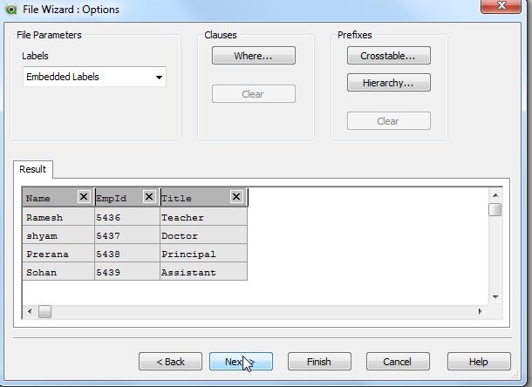
Task: Remove the EmpId column with its X
Action: 149,197
